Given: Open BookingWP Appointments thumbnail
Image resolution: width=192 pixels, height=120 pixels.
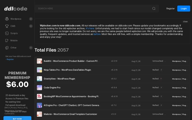Looking at the screenshot, I should (x=39, y=97).
